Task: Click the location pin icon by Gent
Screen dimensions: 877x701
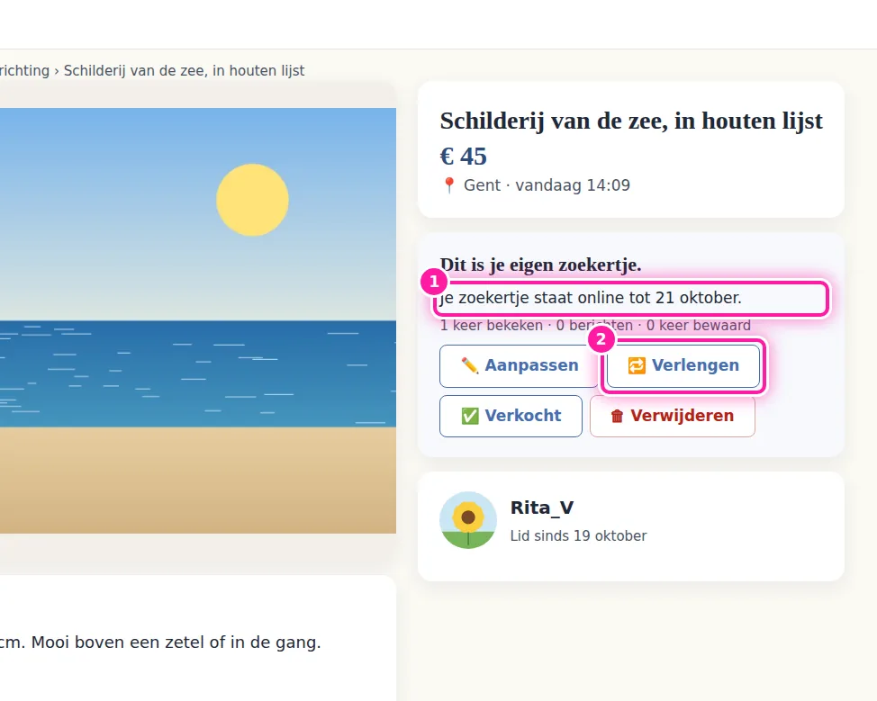Action: coord(448,185)
